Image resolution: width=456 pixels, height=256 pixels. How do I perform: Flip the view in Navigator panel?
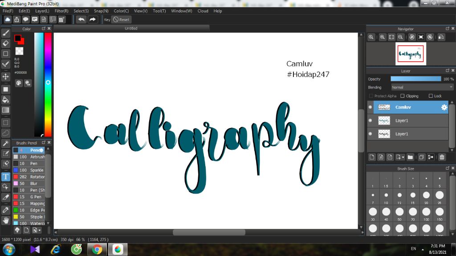click(x=441, y=37)
